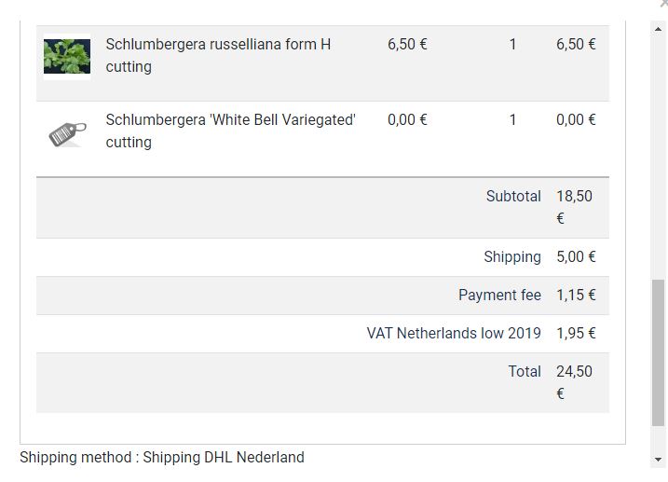The width and height of the screenshot is (668, 482).
Task: Close the order details popup
Action: click(x=663, y=4)
